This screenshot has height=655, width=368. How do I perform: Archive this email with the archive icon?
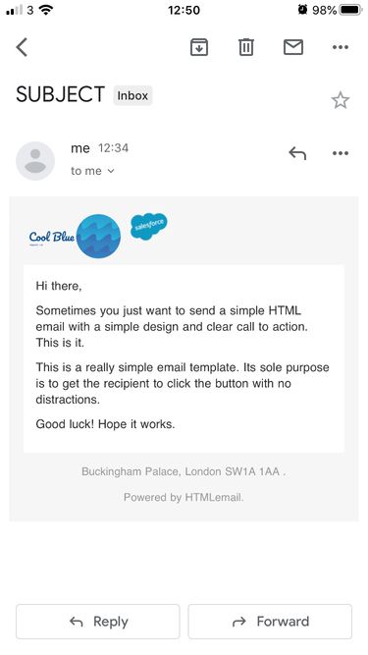(x=199, y=47)
